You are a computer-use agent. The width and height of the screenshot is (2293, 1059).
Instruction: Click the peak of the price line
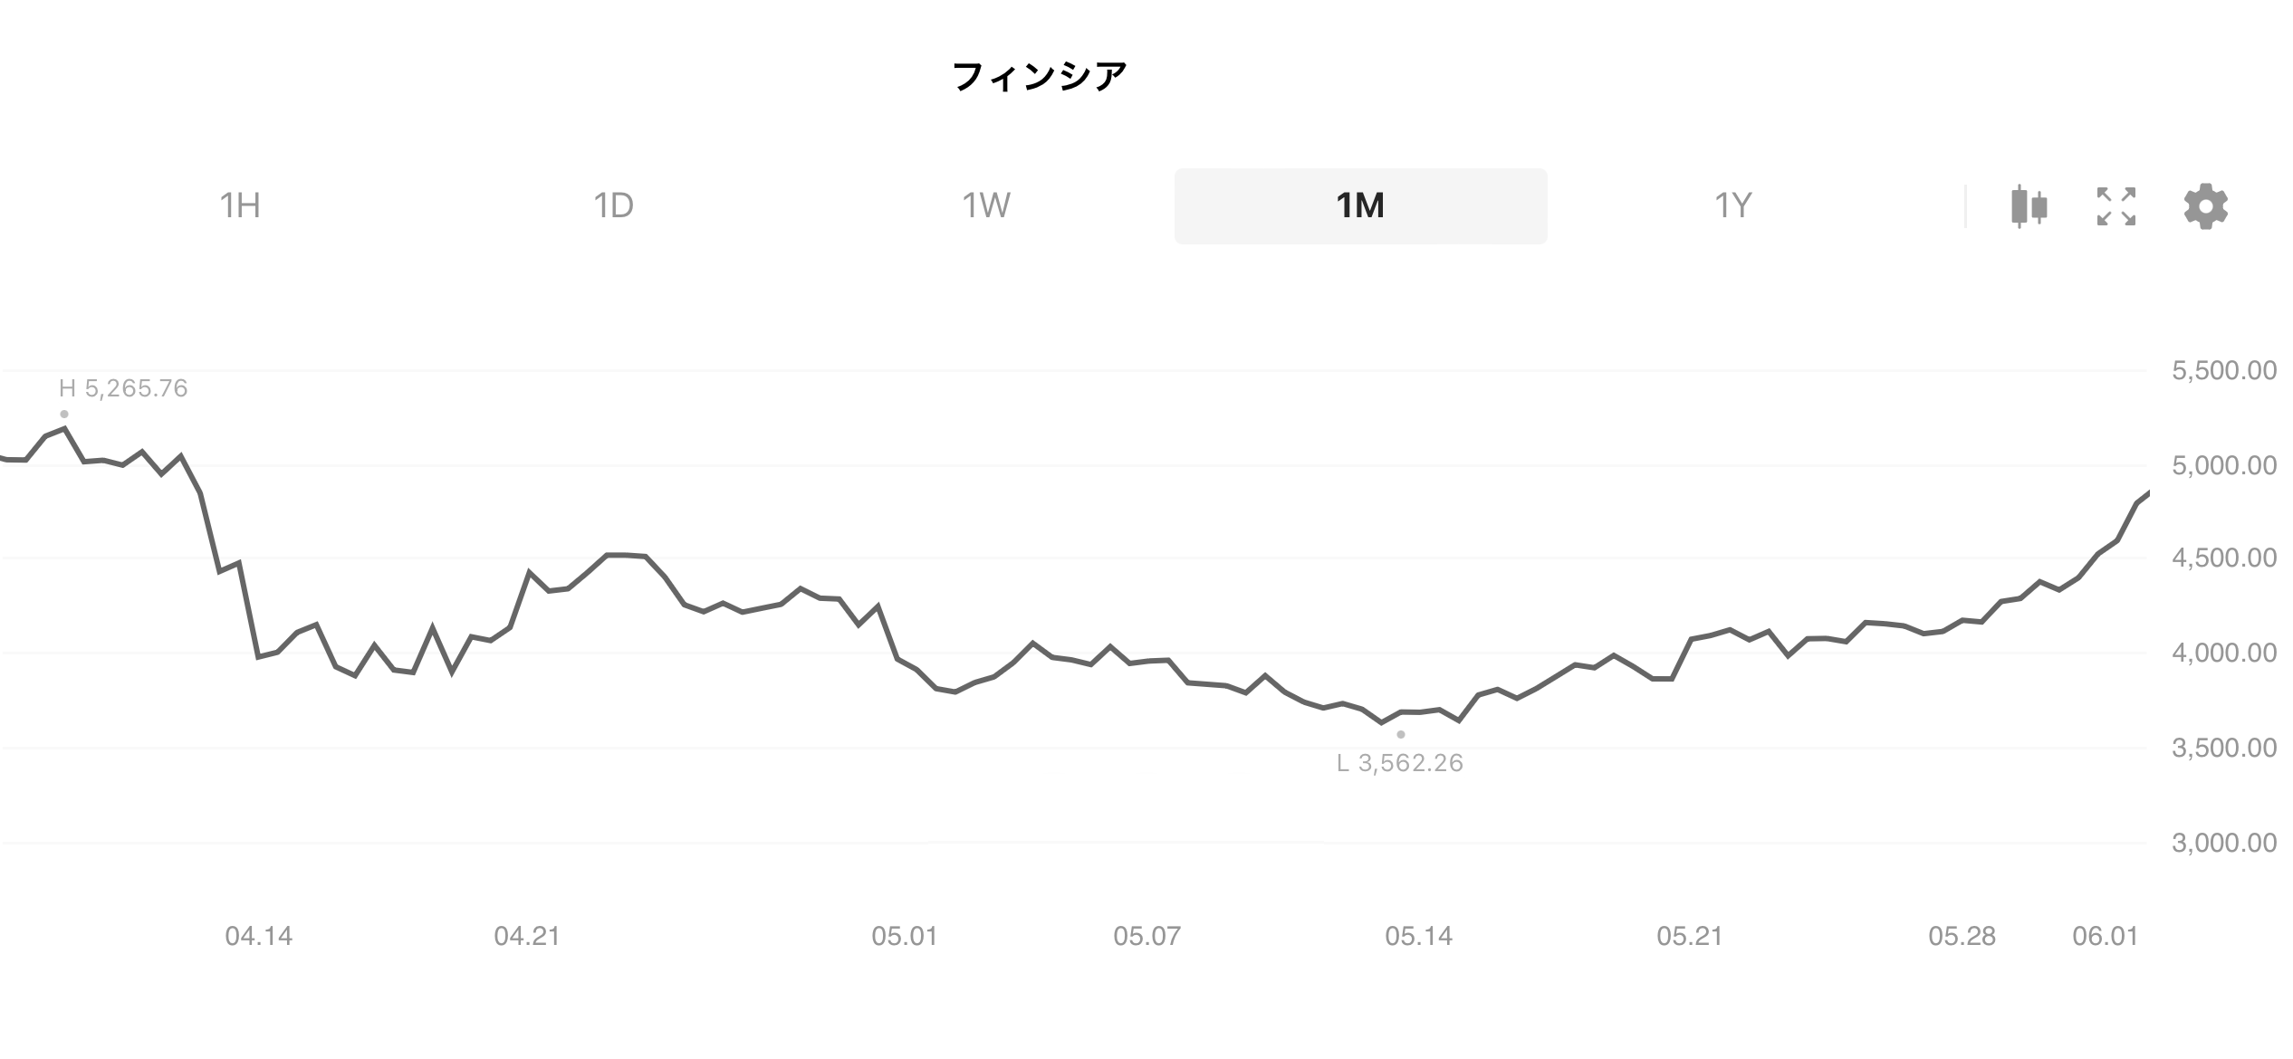(63, 425)
